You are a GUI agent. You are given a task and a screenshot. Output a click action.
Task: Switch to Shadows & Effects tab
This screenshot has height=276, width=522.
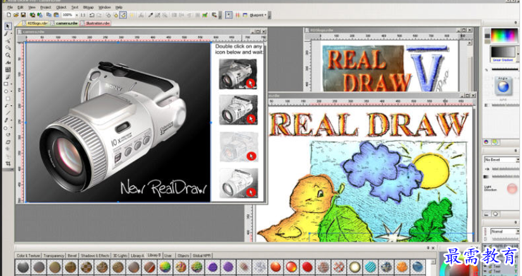pyautogui.click(x=95, y=256)
